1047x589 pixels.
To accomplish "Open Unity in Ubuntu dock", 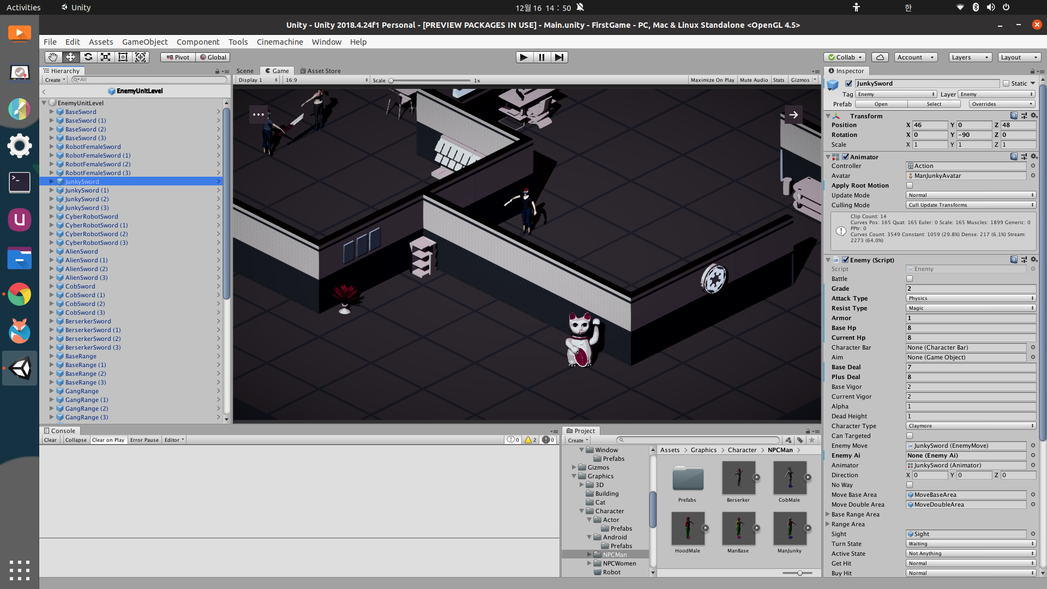I will (20, 369).
